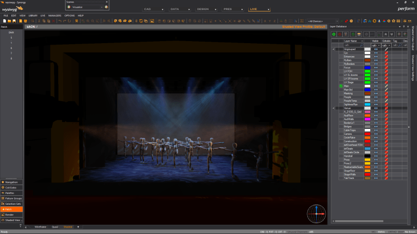Image resolution: width=417 pixels, height=234 pixels.
Task: Click the Fixture Groups sidebar button
Action: [x=12, y=198]
